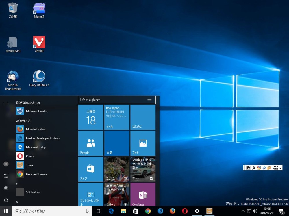Open Mozilla Thunderbird desktop icon
This screenshot has width=289, height=216.
click(13, 77)
